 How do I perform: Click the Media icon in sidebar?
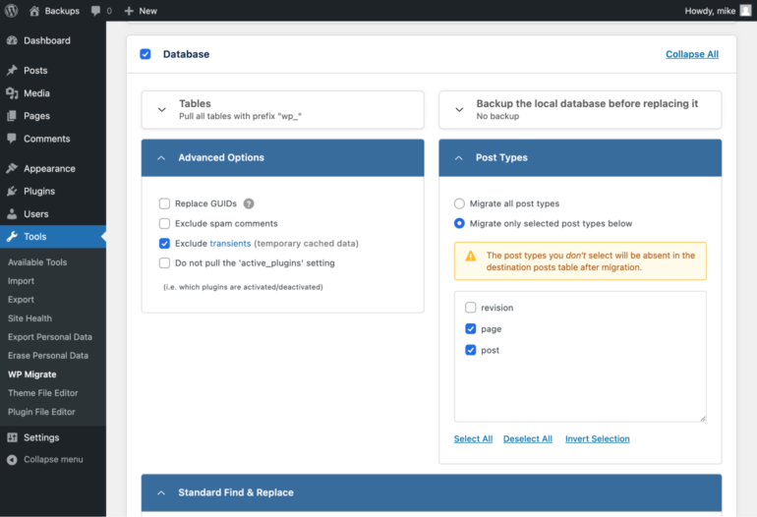coord(12,93)
